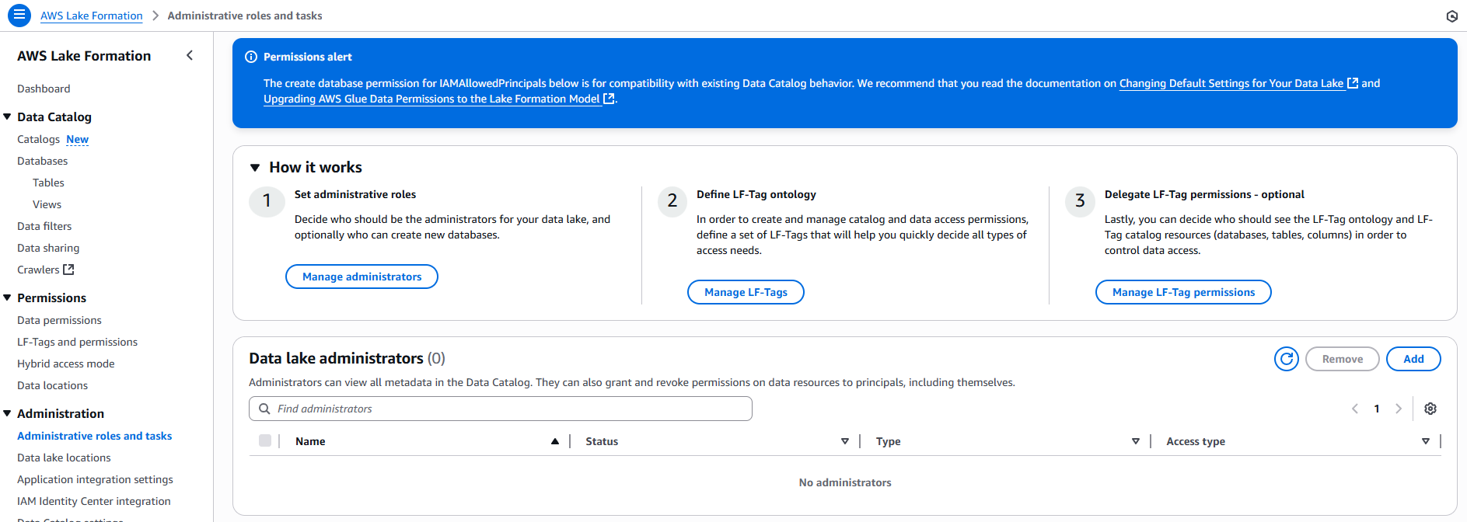Screen dimensions: 1467x522
Task: Collapse the How it works section
Action: 255,168
